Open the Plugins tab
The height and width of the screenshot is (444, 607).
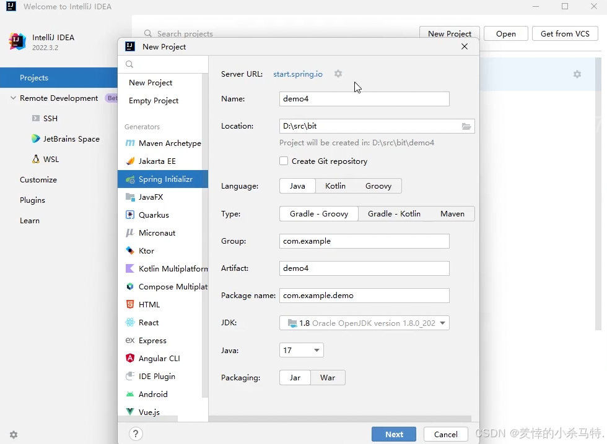tap(32, 200)
